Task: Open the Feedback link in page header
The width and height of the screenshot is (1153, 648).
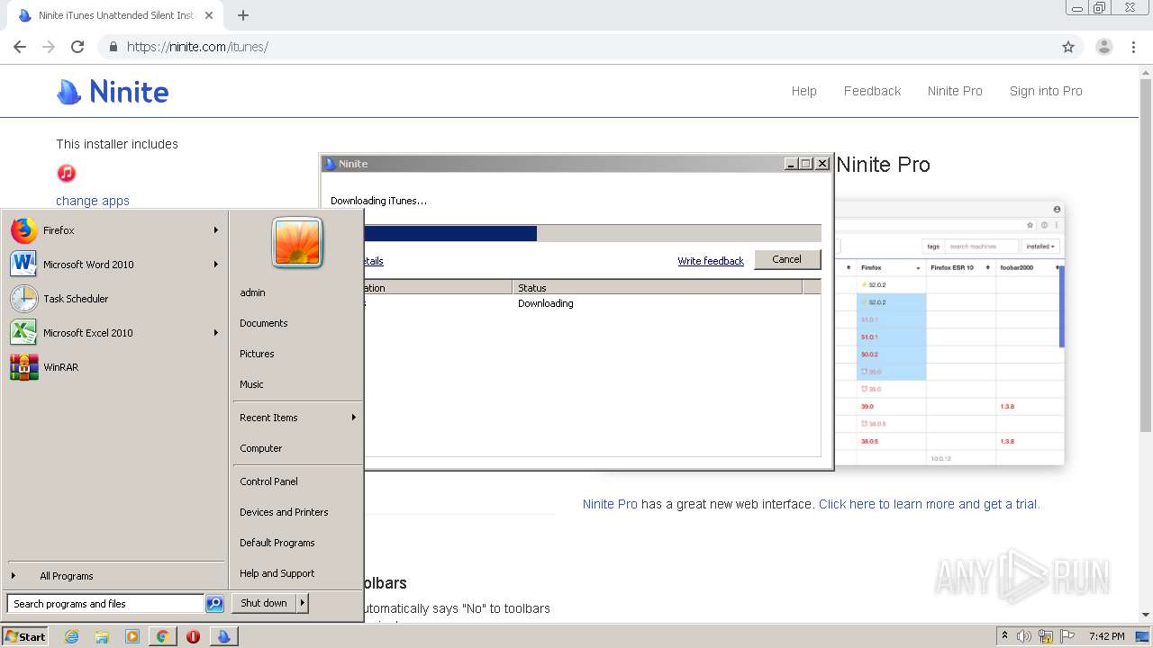Action: [872, 91]
